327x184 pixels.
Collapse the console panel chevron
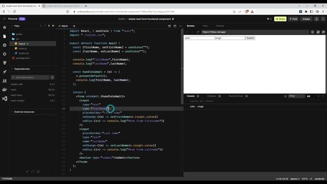(323, 96)
